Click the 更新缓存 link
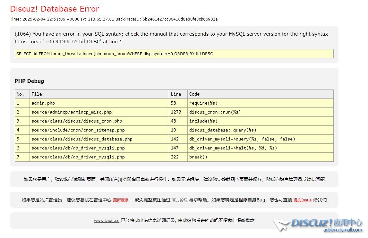The image size is (368, 238). coord(121,200)
